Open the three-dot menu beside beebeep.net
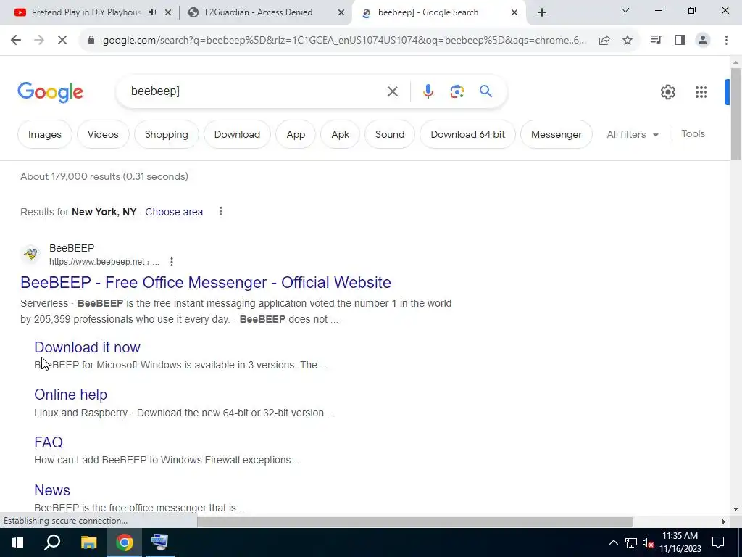 click(171, 261)
